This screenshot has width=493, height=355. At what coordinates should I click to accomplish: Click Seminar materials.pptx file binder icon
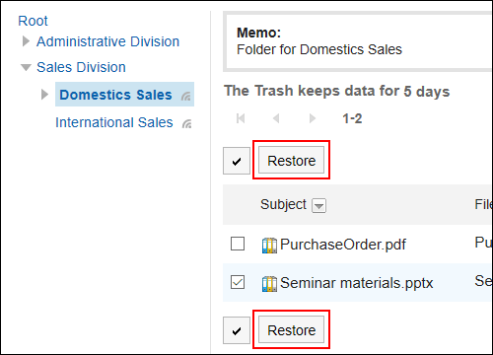click(x=269, y=284)
